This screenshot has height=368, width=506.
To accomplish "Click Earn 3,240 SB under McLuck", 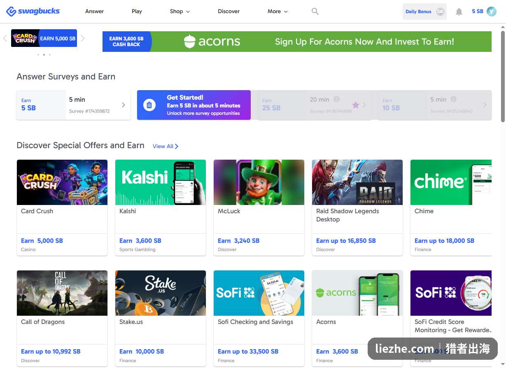I will pyautogui.click(x=239, y=241).
